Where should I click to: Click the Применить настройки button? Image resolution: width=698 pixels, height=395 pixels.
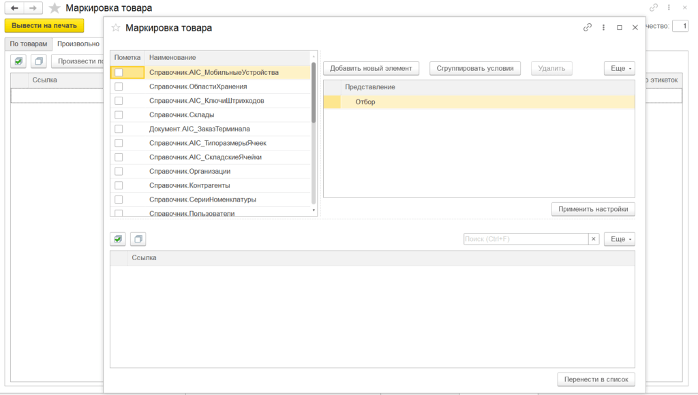[x=593, y=209]
